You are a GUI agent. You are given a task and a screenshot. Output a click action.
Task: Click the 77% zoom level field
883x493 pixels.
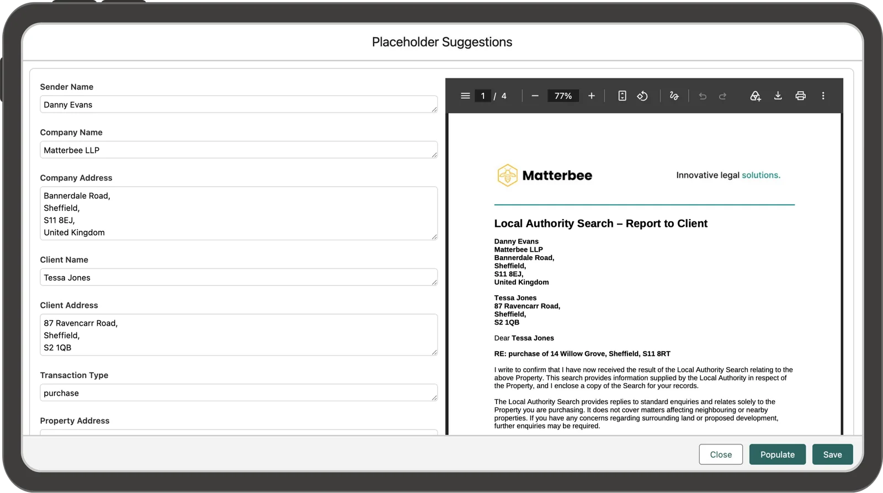[563, 96]
